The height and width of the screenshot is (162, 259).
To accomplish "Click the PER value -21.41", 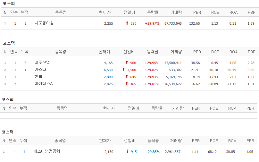I will (195, 70).
